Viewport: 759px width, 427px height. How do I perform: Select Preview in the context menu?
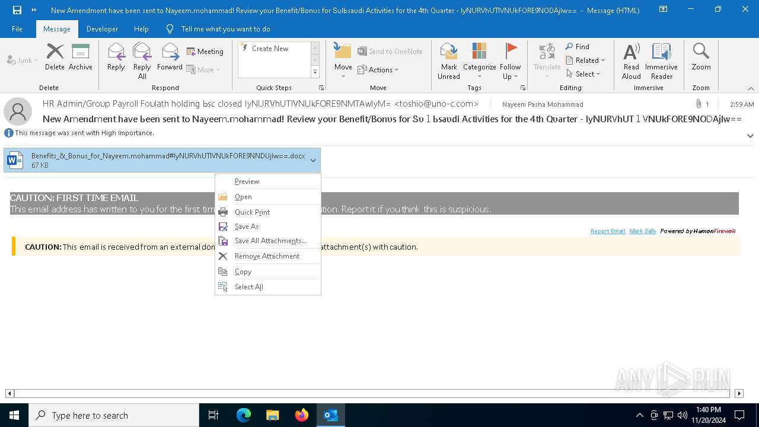pyautogui.click(x=268, y=181)
